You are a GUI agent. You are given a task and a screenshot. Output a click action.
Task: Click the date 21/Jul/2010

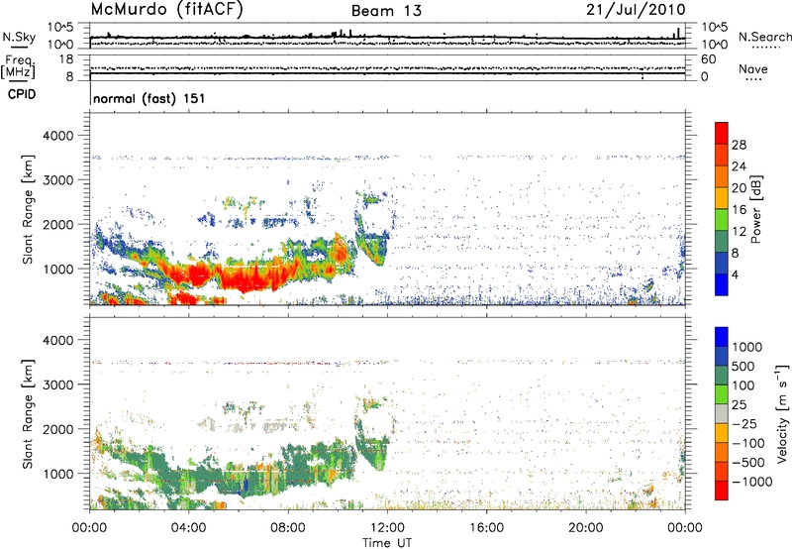coord(636,10)
